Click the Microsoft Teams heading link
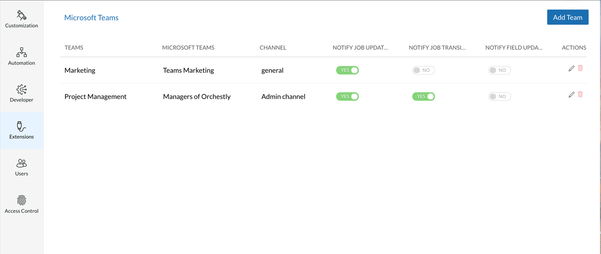Screen dimensions: 601x254 pyautogui.click(x=91, y=18)
